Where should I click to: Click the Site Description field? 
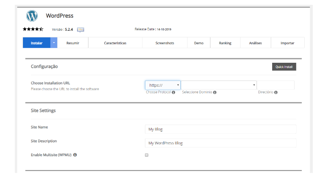[x=221, y=143]
